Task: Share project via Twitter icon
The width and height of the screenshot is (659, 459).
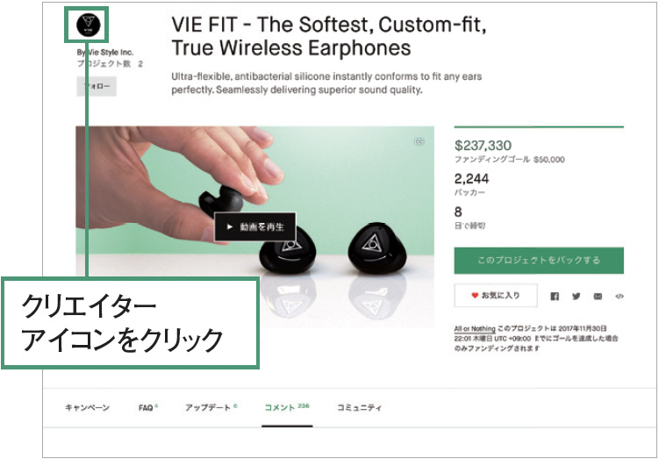Action: pyautogui.click(x=577, y=297)
